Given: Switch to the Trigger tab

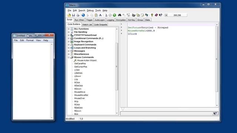Looking at the screenshot, I should coord(89,20).
